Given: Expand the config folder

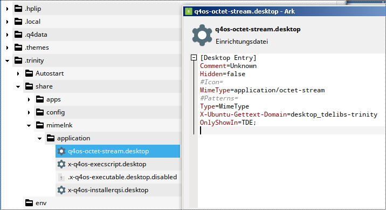Looking at the screenshot, I should (29, 112).
